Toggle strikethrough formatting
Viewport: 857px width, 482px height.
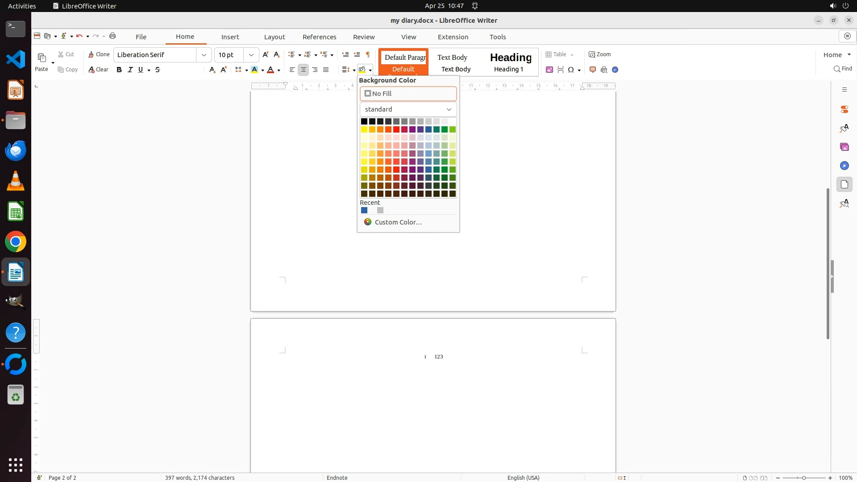coord(158,70)
